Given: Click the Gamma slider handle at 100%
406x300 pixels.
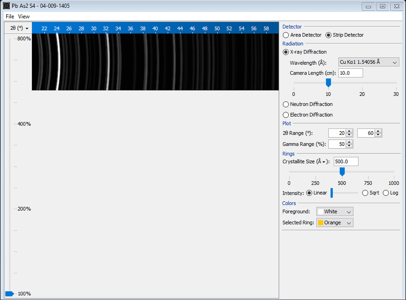Looking at the screenshot, I should [10, 293].
